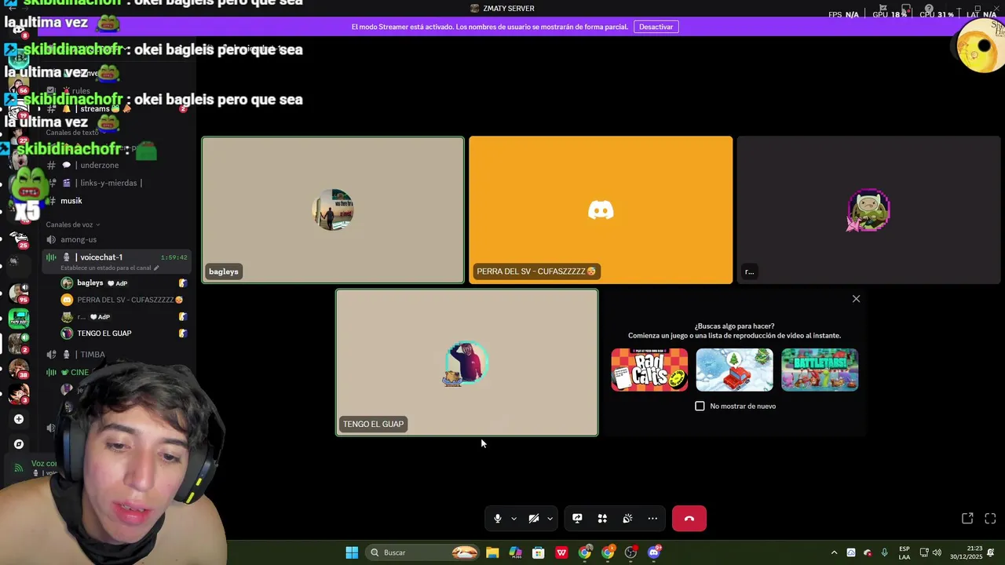Viewport: 1005px width, 565px height.
Task: Open the CINE voice channel
Action: click(x=79, y=373)
